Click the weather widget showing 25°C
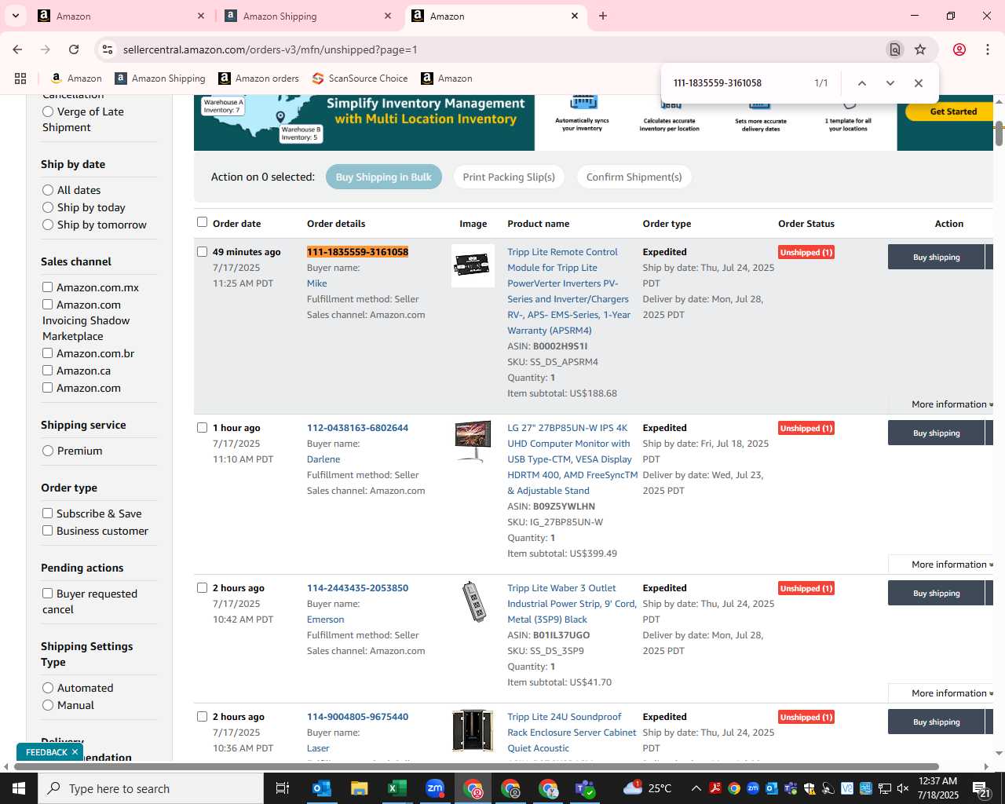The image size is (1005, 804). pyautogui.click(x=647, y=788)
